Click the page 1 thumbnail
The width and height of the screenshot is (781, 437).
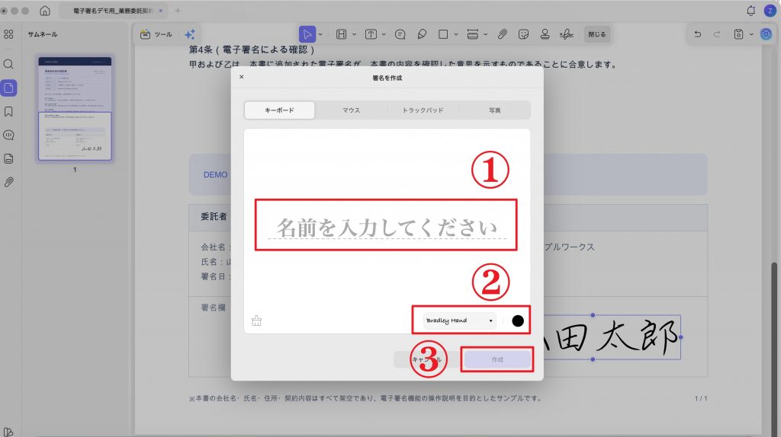[x=76, y=108]
